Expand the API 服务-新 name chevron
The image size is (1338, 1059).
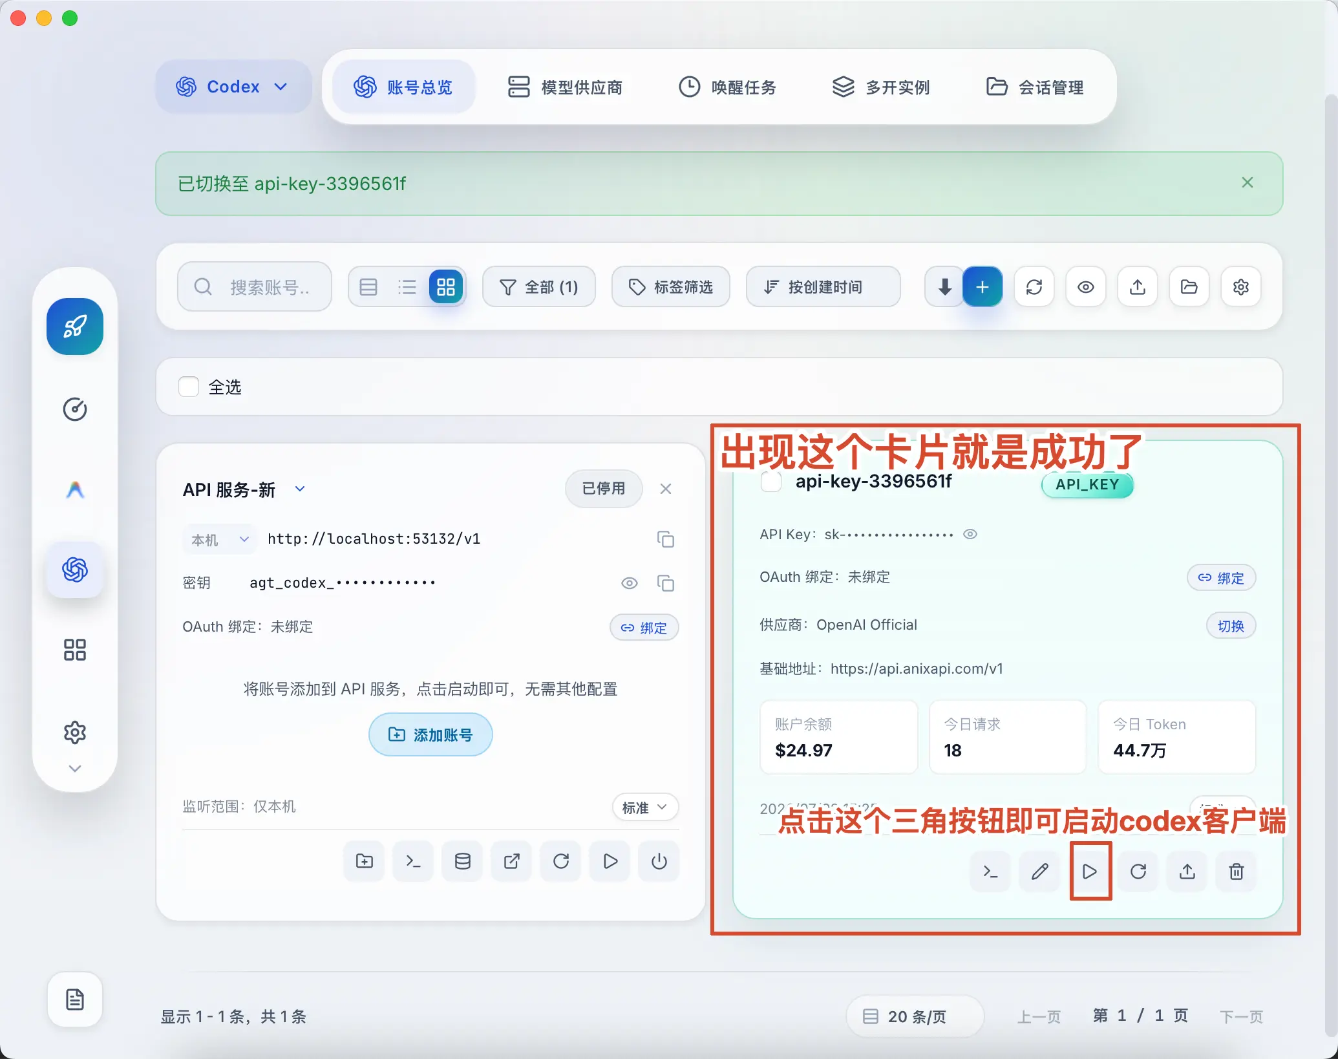pyautogui.click(x=300, y=489)
